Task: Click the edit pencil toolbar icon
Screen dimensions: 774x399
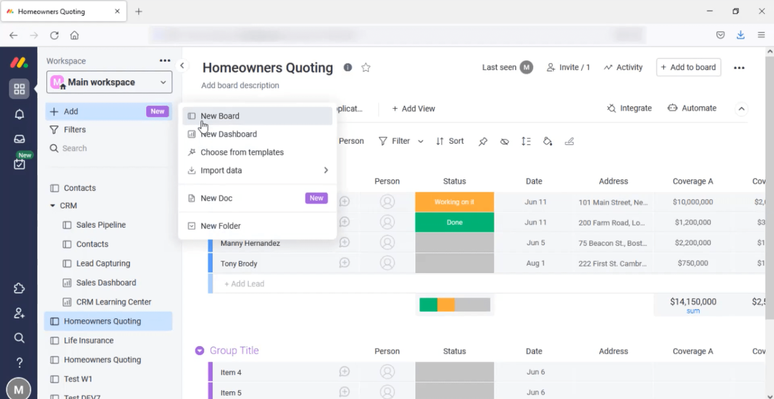Action: click(x=569, y=141)
